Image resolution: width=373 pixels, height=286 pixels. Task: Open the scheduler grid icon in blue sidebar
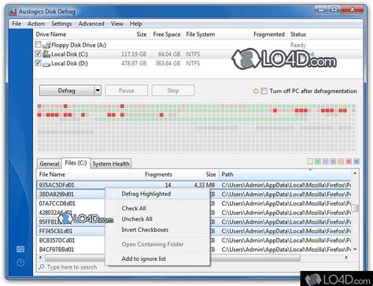(20, 249)
